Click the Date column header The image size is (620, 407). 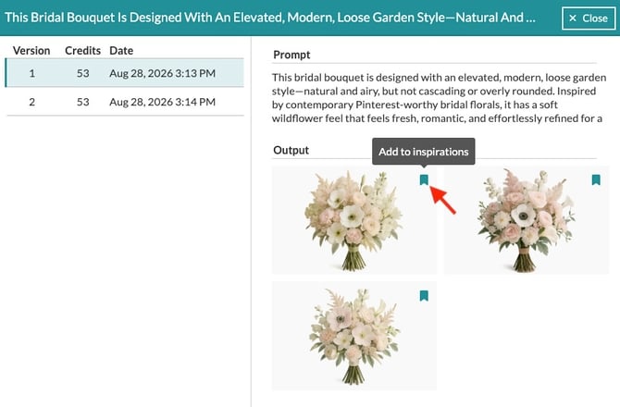point(121,51)
